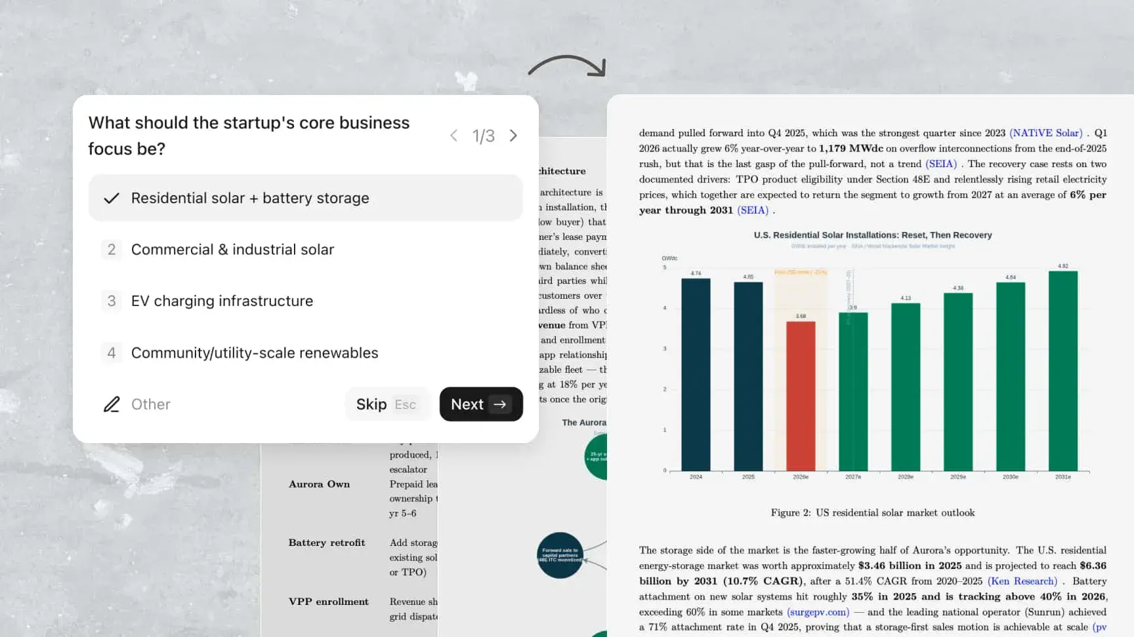Click the 'Battery retrofit' row label in the background document

click(x=327, y=543)
